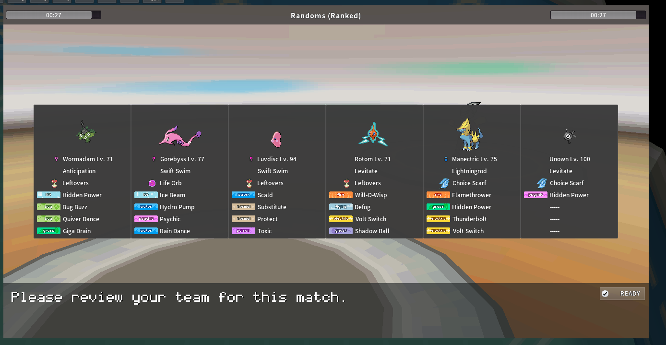The image size is (666, 345).
Task: Click grass badge beside Manectric's Hidden Power
Action: 439,207
